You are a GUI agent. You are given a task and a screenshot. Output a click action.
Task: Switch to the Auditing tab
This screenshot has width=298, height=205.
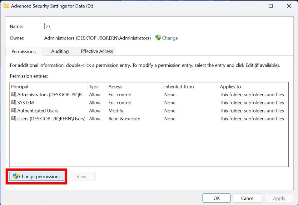[60, 51]
